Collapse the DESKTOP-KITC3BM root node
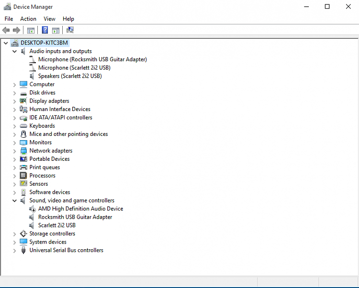359x288 pixels. (6, 43)
